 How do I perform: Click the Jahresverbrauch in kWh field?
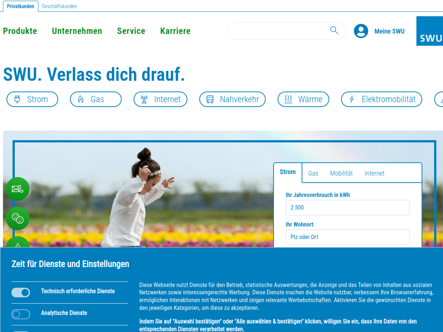[x=347, y=208]
